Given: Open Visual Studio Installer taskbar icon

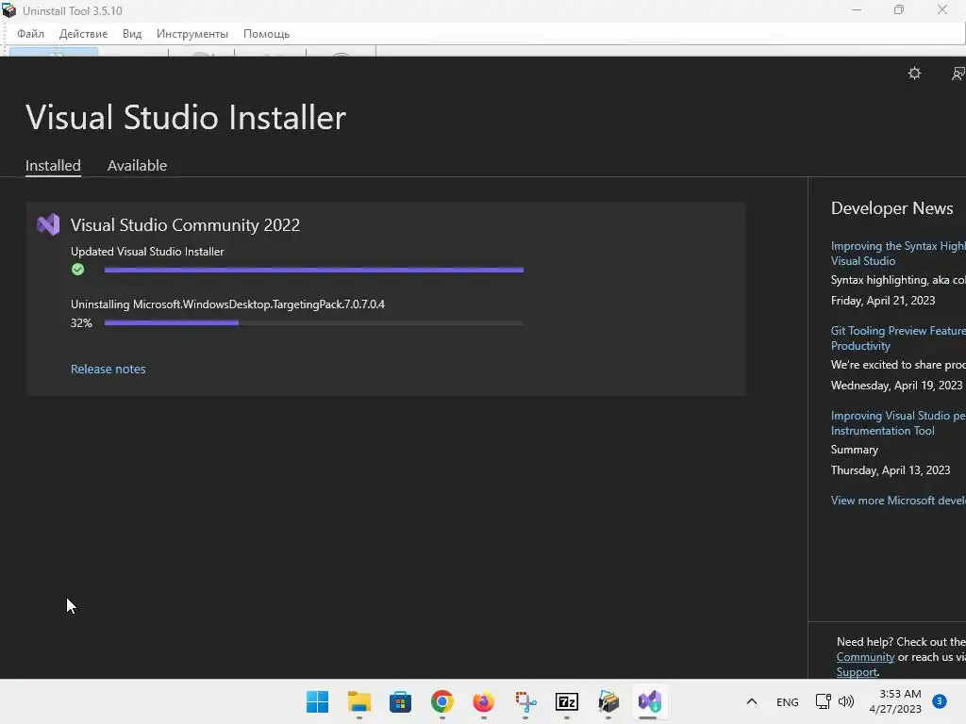Looking at the screenshot, I should [x=649, y=701].
